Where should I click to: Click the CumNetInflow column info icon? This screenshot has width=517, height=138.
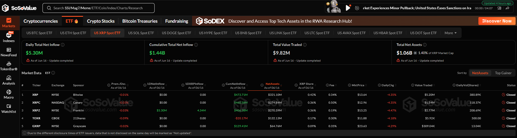tap(223, 85)
